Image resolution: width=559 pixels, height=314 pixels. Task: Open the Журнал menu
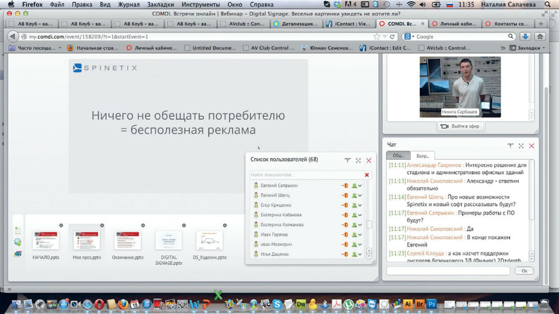click(129, 4)
